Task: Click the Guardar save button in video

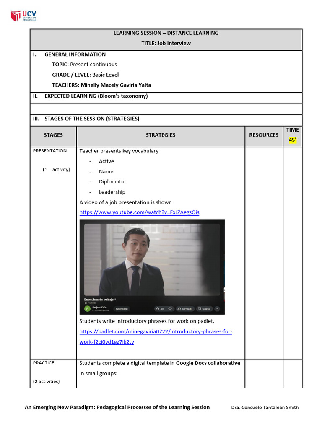Action: (x=204, y=309)
